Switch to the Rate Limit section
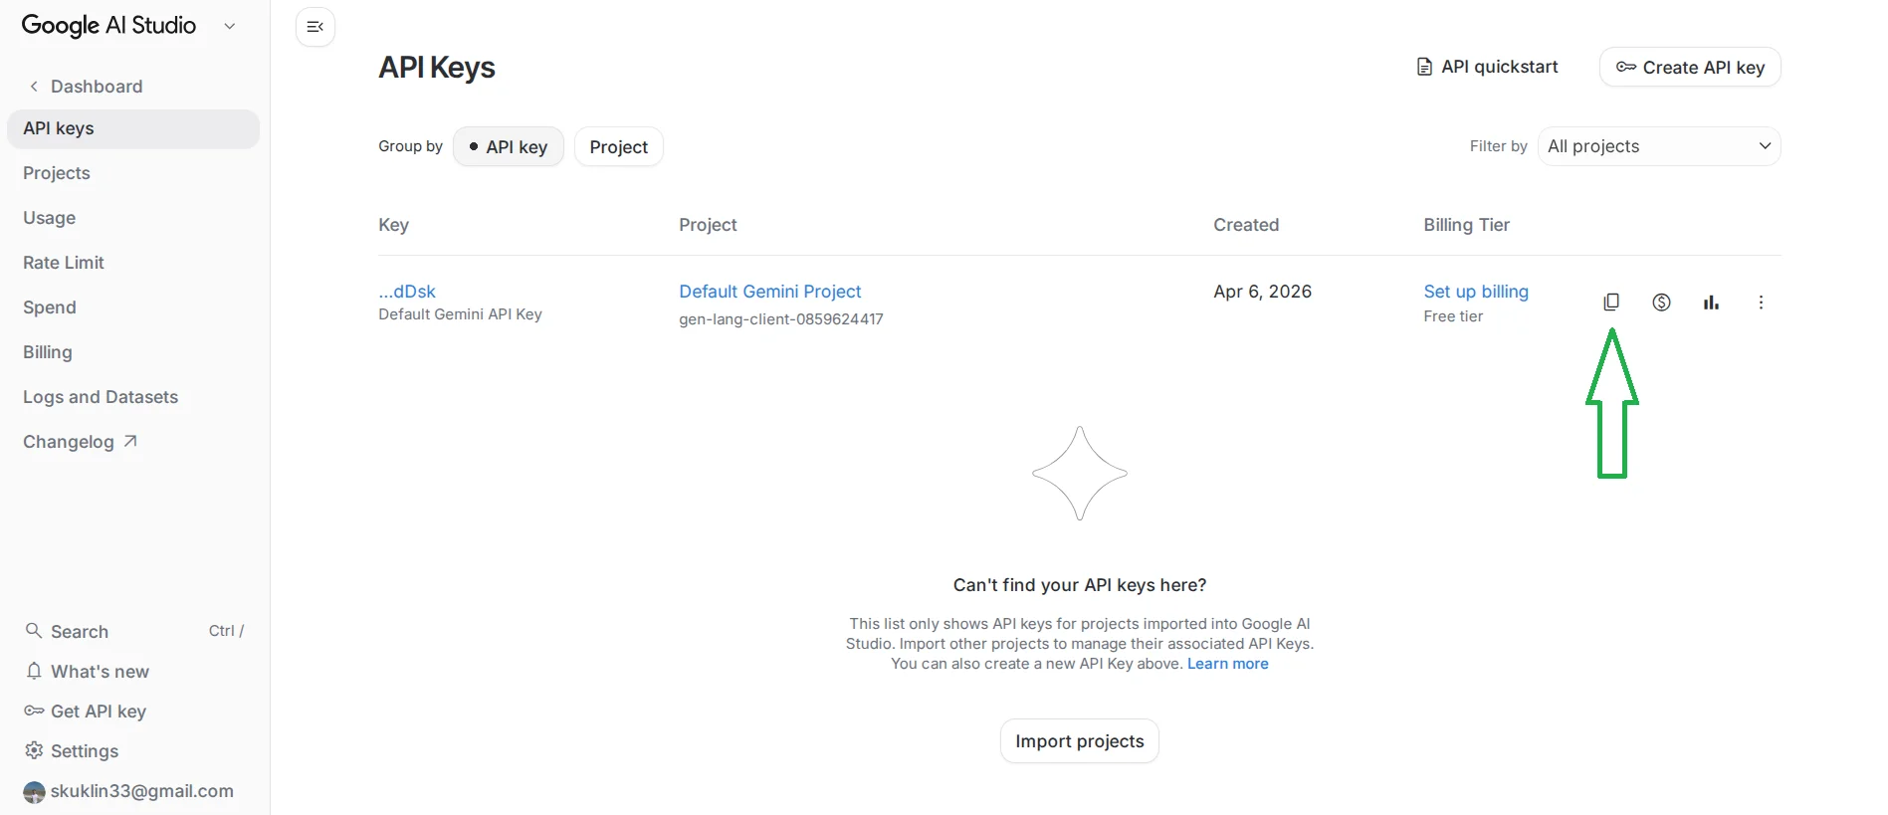Viewport: 1888px width, 815px height. pos(63,262)
